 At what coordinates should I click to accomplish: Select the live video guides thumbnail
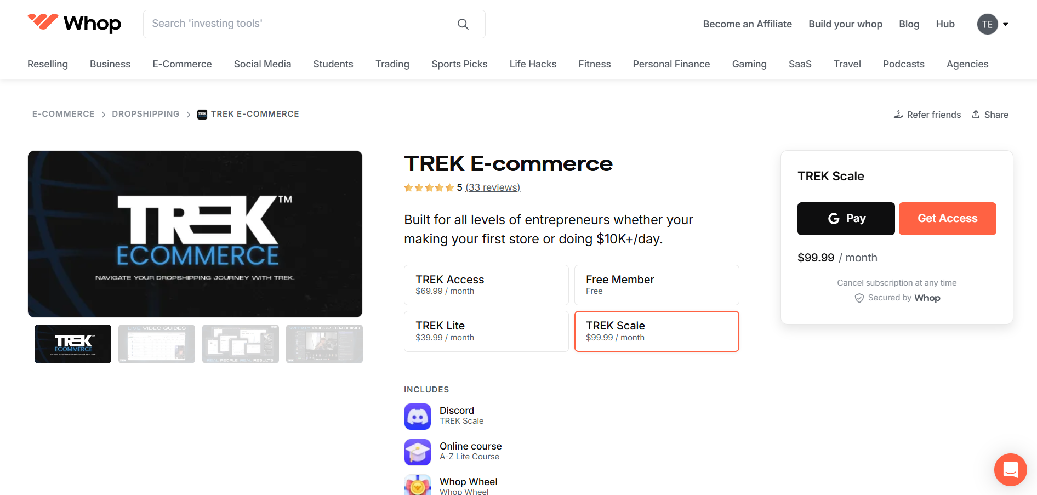point(156,344)
